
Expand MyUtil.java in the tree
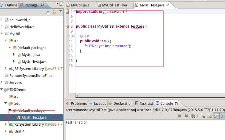(14, 54)
